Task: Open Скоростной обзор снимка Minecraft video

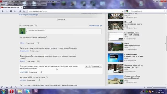Action: 132,77
